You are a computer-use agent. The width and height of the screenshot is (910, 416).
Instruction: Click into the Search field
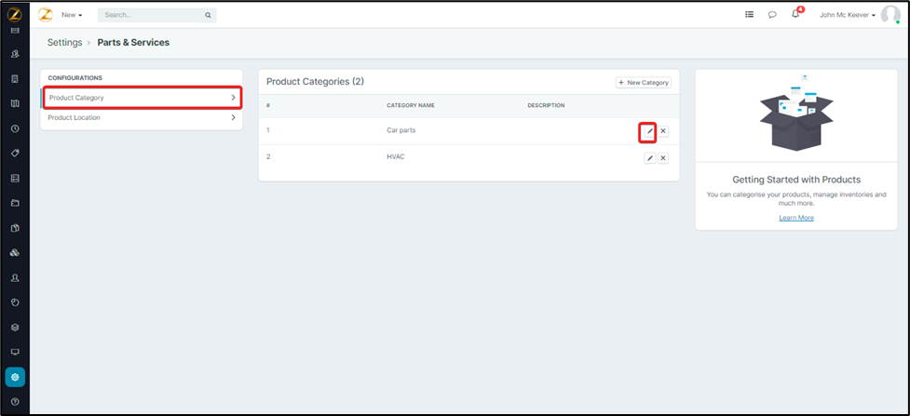pyautogui.click(x=153, y=15)
